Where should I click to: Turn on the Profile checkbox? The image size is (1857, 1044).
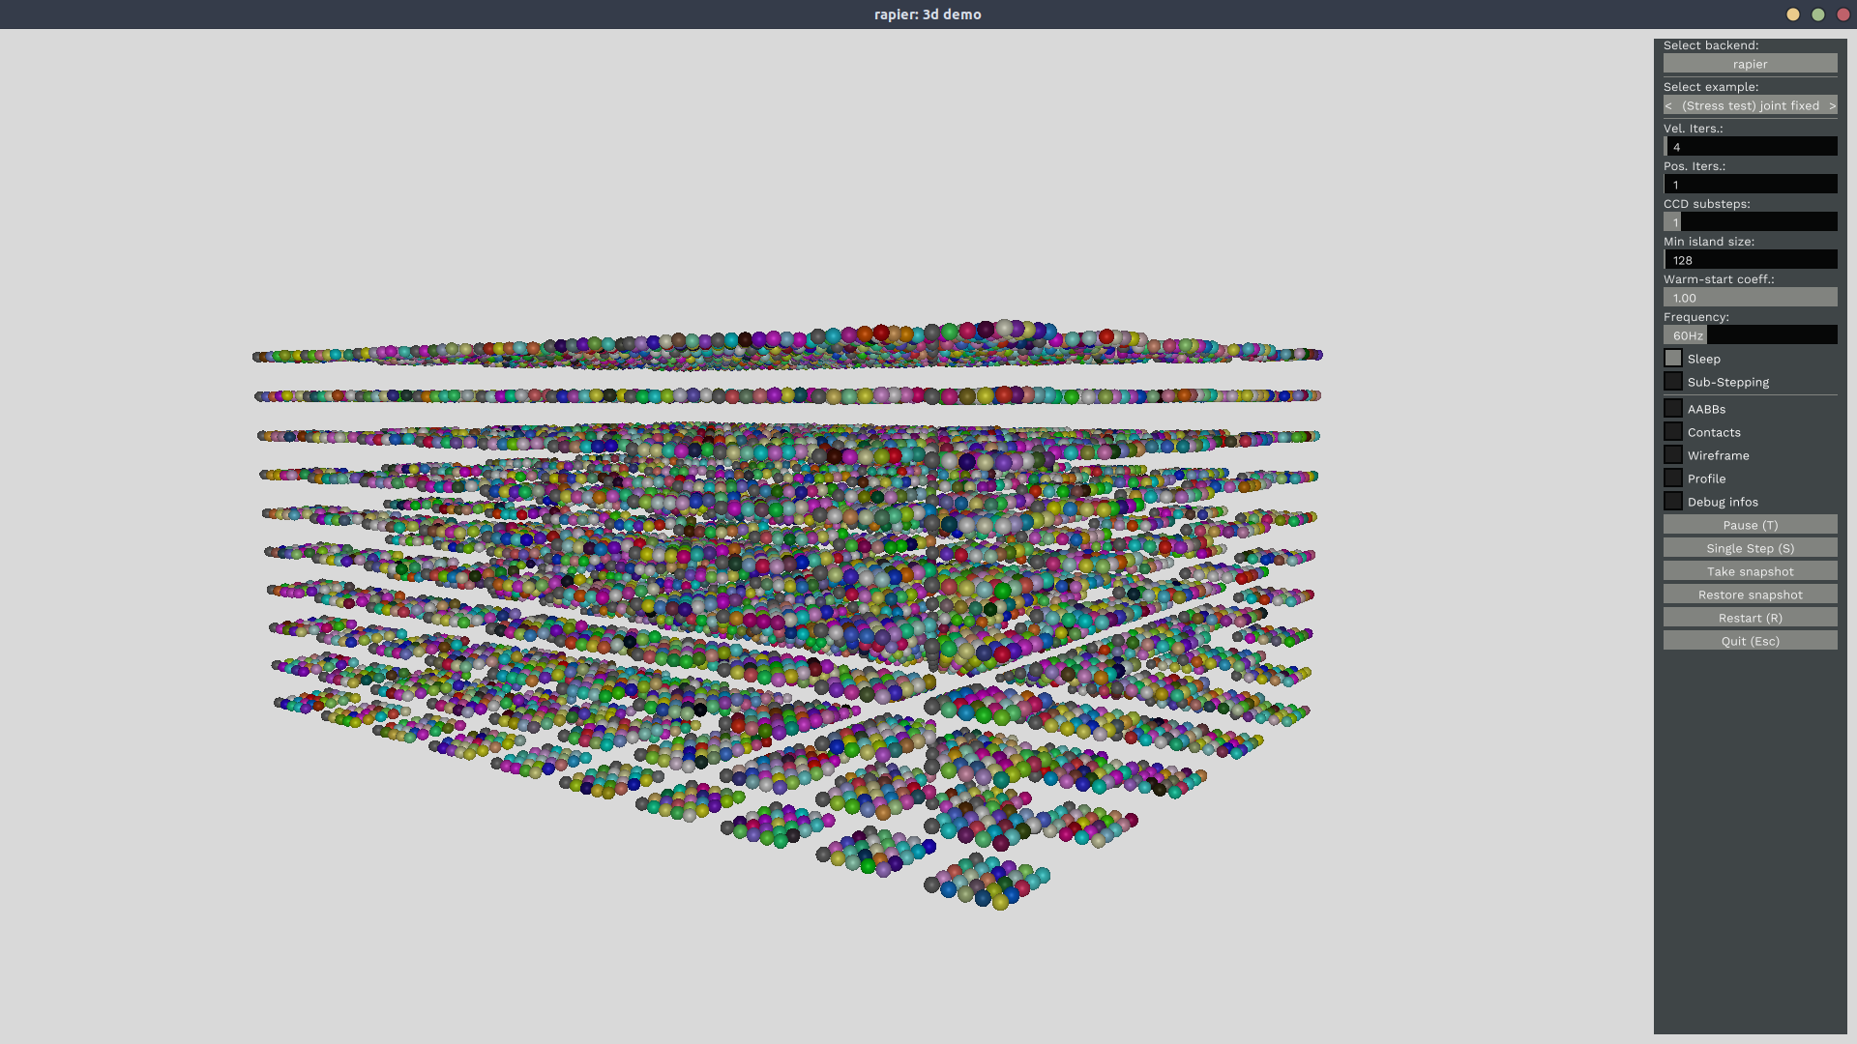coord(1673,478)
